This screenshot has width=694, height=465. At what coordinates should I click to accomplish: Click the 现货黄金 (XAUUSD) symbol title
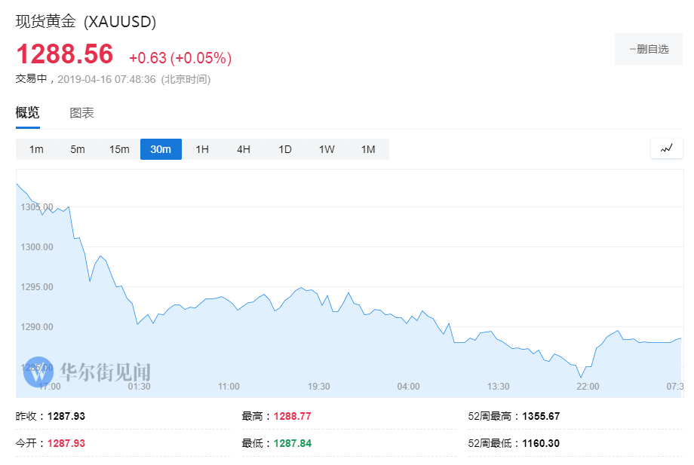click(85, 23)
